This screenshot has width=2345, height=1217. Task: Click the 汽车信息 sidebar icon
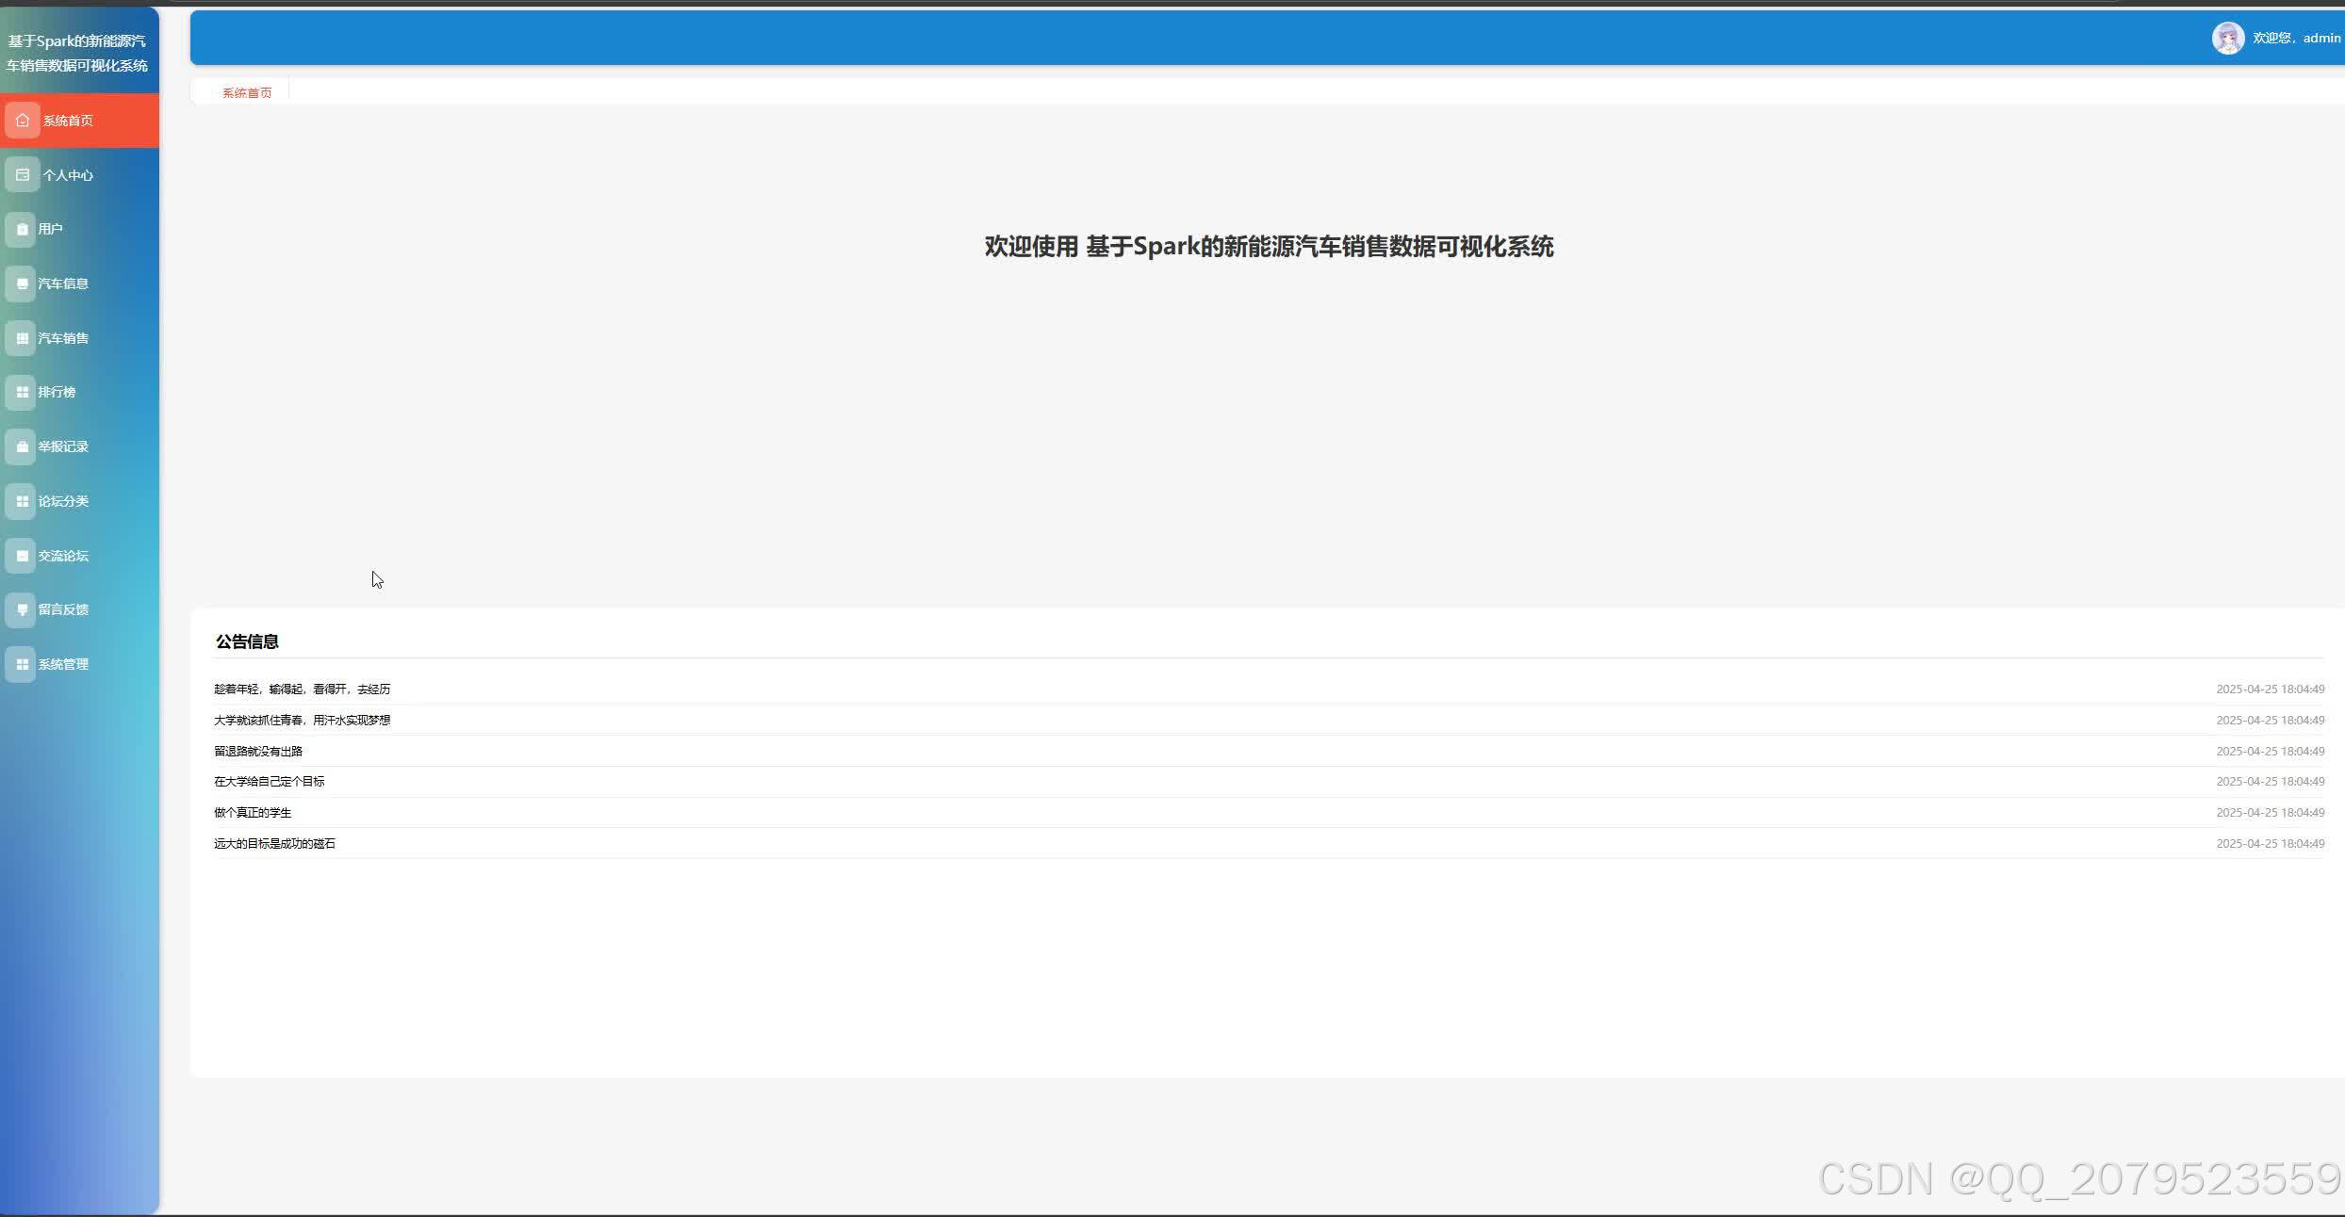point(23,284)
